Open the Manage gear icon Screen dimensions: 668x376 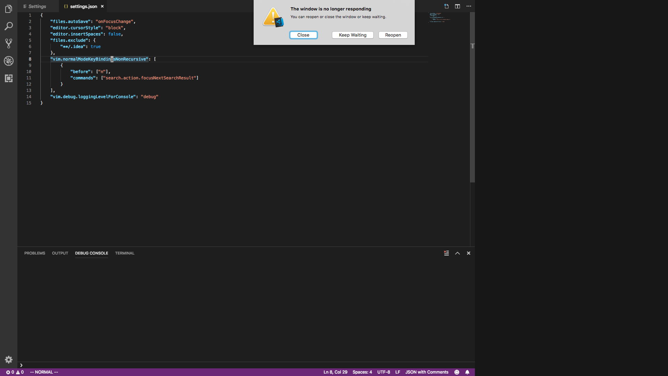point(9,359)
